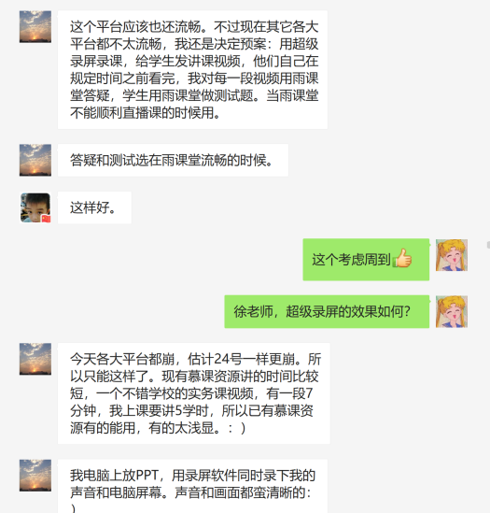Click the text 有一段7分钟 in the long reply
Image resolution: width=490 pixels, height=513 pixels.
point(191,402)
